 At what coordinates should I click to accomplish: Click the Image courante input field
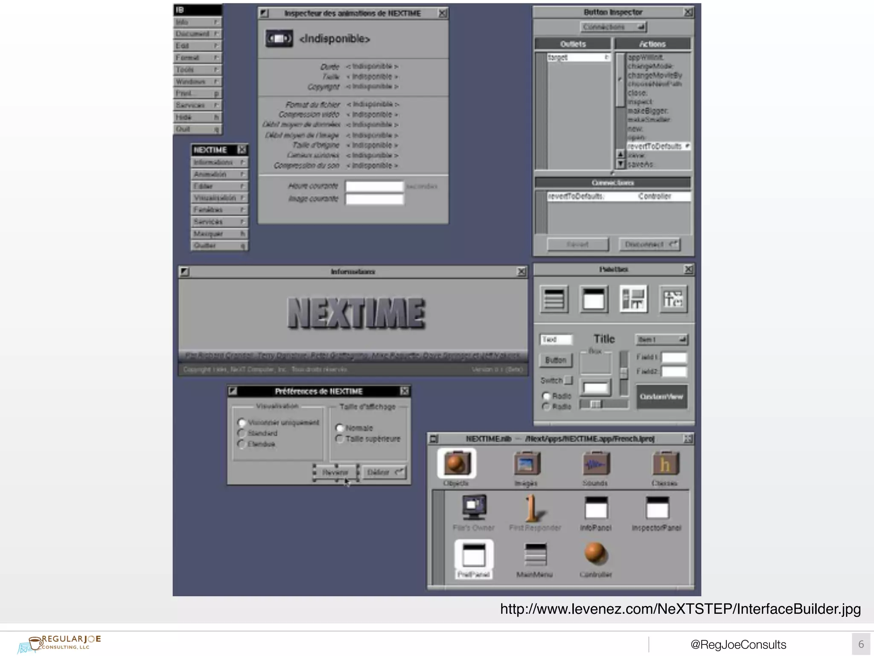pyautogui.click(x=374, y=199)
